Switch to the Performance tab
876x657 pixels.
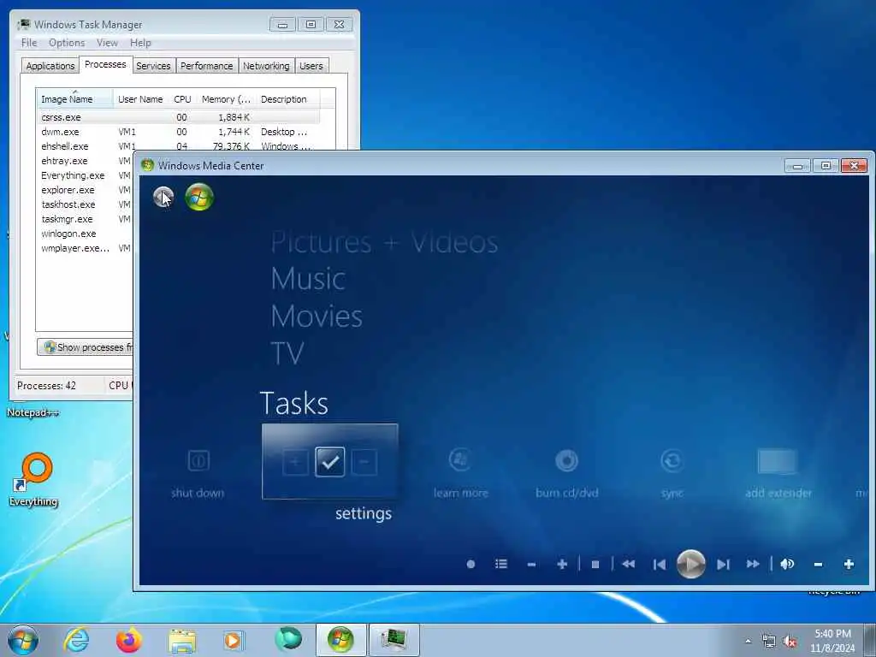pyautogui.click(x=207, y=66)
